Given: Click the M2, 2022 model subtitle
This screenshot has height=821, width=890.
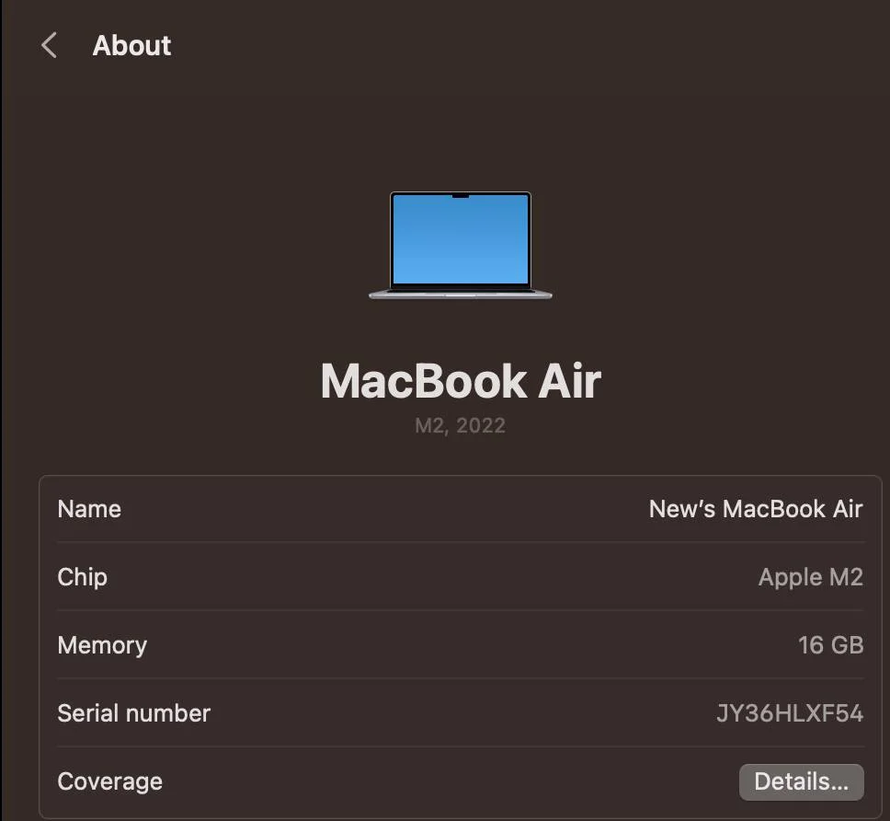Looking at the screenshot, I should [x=460, y=426].
